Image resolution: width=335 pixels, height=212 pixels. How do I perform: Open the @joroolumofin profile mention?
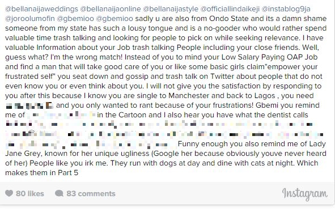(30, 19)
